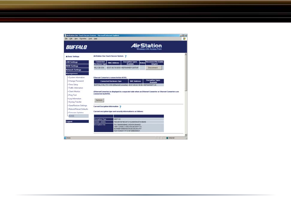Launch the Ping Tool
The width and height of the screenshot is (291, 201).
click(73, 95)
